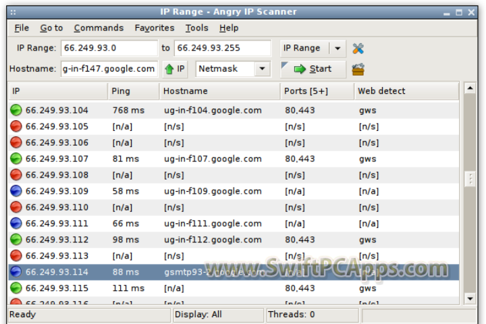Click blue status icon for 66.249.93.111

[x=16, y=223]
